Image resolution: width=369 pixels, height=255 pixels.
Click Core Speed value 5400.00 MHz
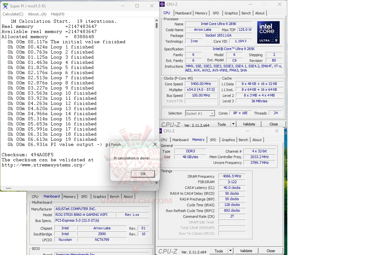pyautogui.click(x=201, y=84)
